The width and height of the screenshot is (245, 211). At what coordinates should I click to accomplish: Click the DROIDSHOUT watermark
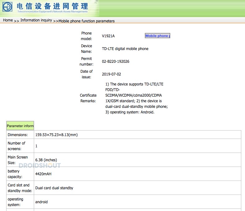click(40, 166)
